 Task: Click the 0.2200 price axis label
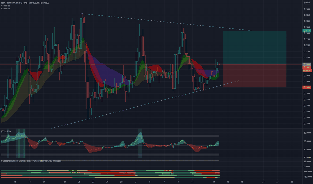(307, 45)
